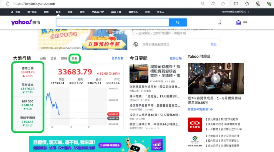Select the 道瓊工業 index card
Image resolution: width=274 pixels, height=152 pixels.
28,72
